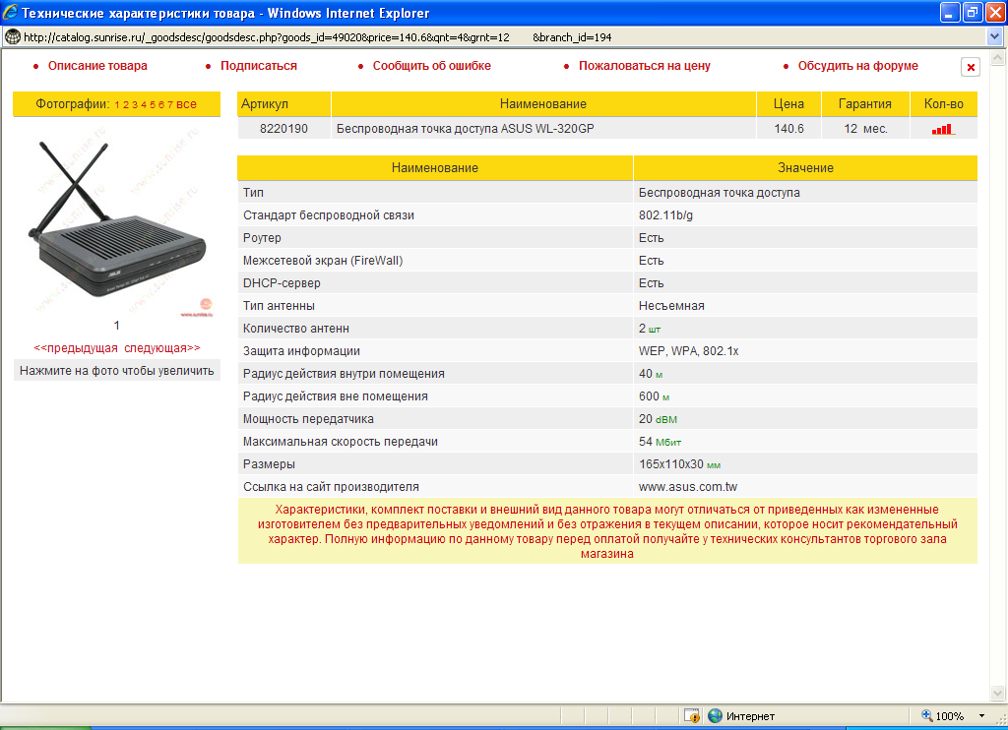Click the Internet zone globe icon in status bar
Screen dimensions: 1008x730
pyautogui.click(x=715, y=716)
